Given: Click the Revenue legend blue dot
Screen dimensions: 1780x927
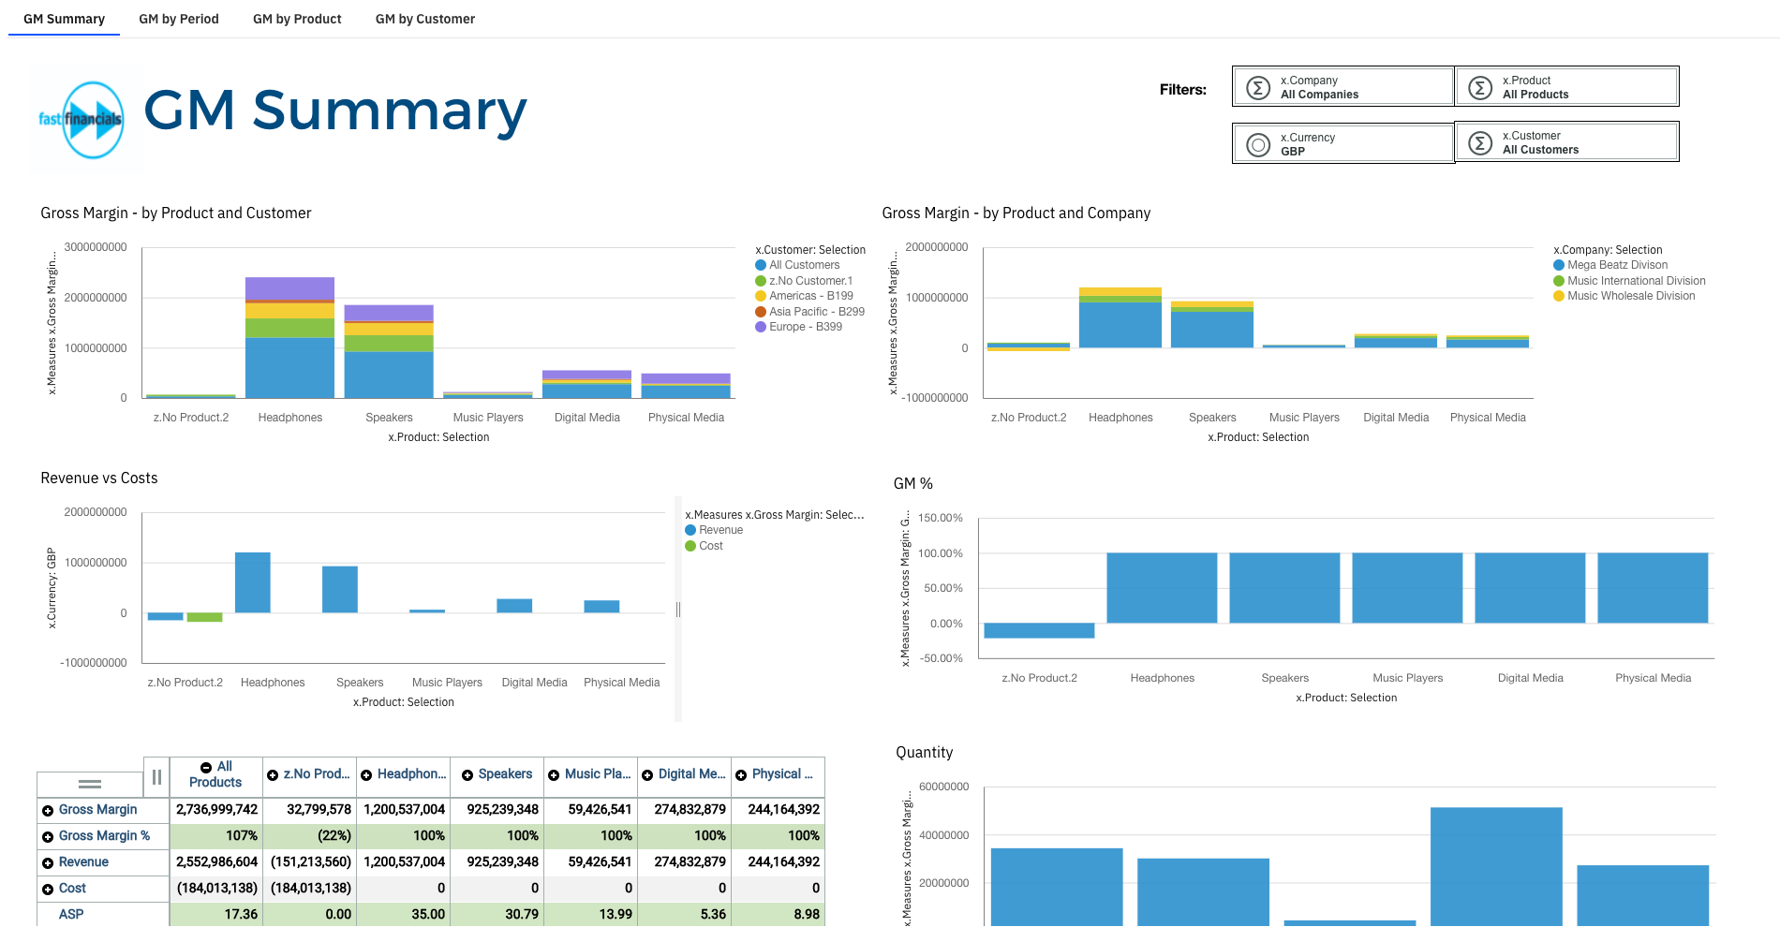Looking at the screenshot, I should 690,530.
